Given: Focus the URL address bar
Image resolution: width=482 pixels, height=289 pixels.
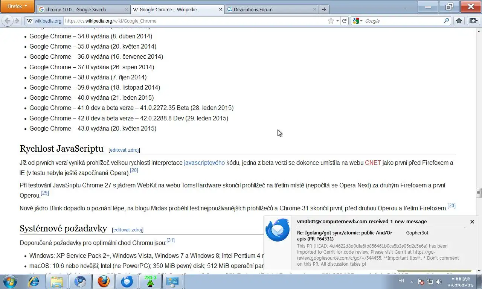Looking at the screenshot, I should (194, 21).
